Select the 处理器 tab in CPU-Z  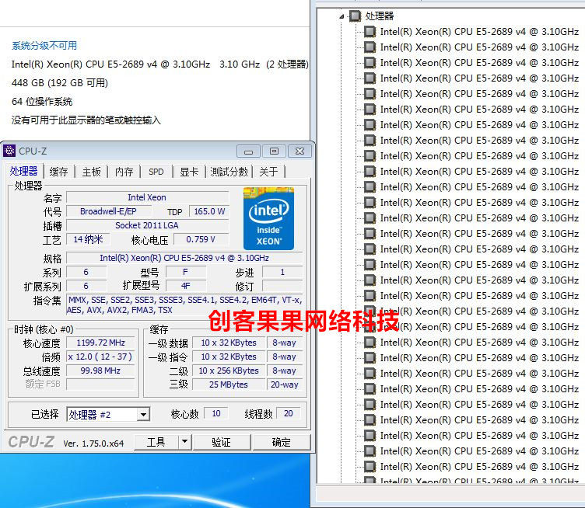pyautogui.click(x=24, y=171)
